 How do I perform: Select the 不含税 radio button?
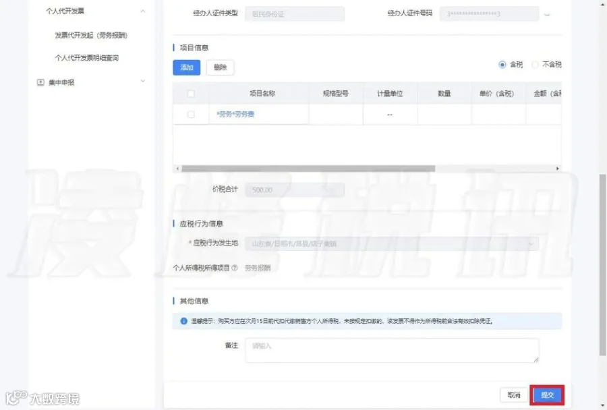coord(535,65)
